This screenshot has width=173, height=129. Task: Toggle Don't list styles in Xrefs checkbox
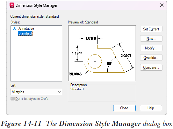pos(12,99)
